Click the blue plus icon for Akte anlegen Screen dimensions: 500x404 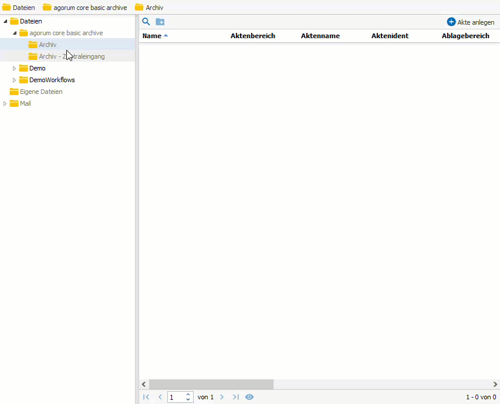coord(451,22)
